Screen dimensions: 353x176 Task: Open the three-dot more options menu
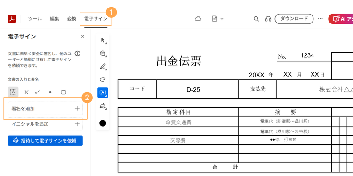tap(321, 19)
